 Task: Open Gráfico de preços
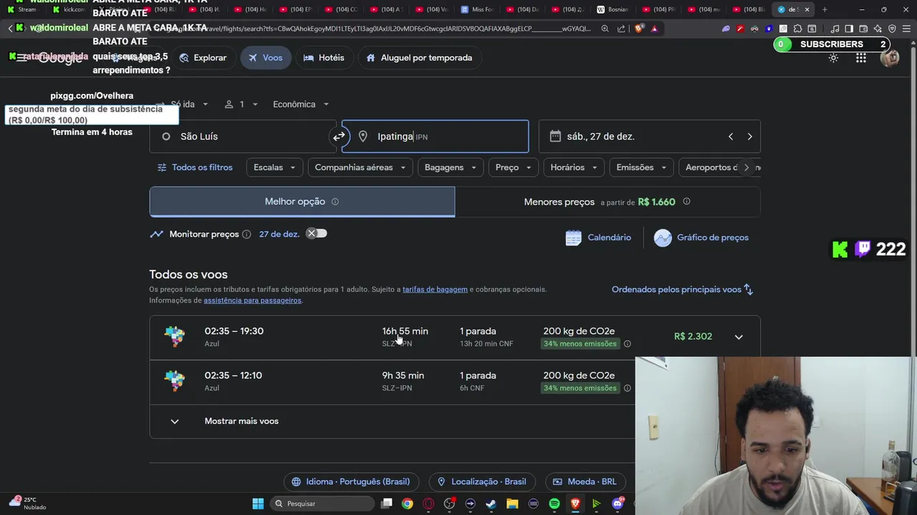[702, 237]
